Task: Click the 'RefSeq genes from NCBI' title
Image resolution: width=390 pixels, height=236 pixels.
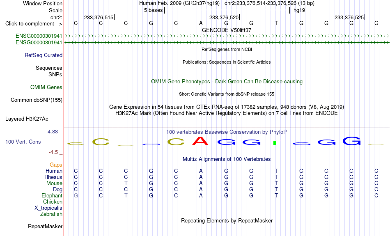Action: [227, 49]
